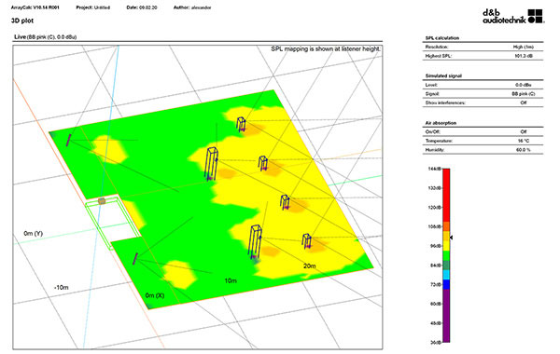This screenshot has height=354, width=560.
Task: Click the black highest-SPL marker arrow on the color scale
Action: (452, 238)
